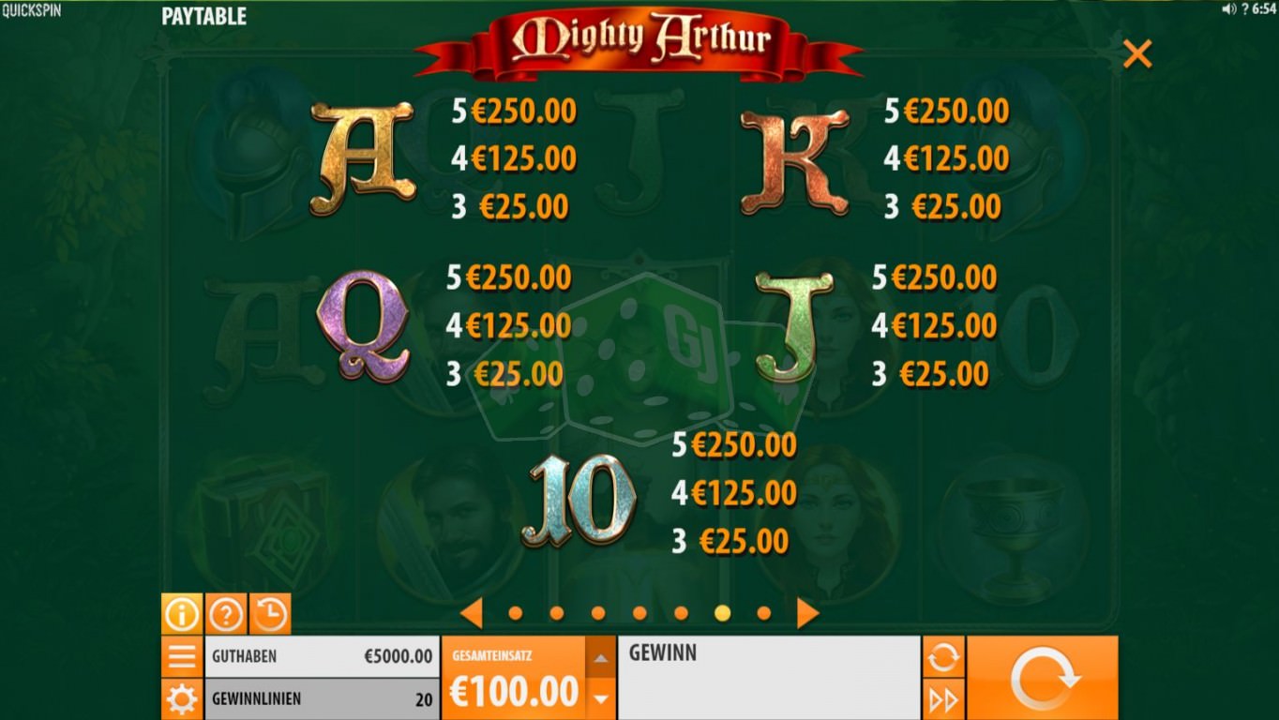Increase the Gesamteinsatz with up arrow
This screenshot has width=1279, height=720.
pos(600,658)
